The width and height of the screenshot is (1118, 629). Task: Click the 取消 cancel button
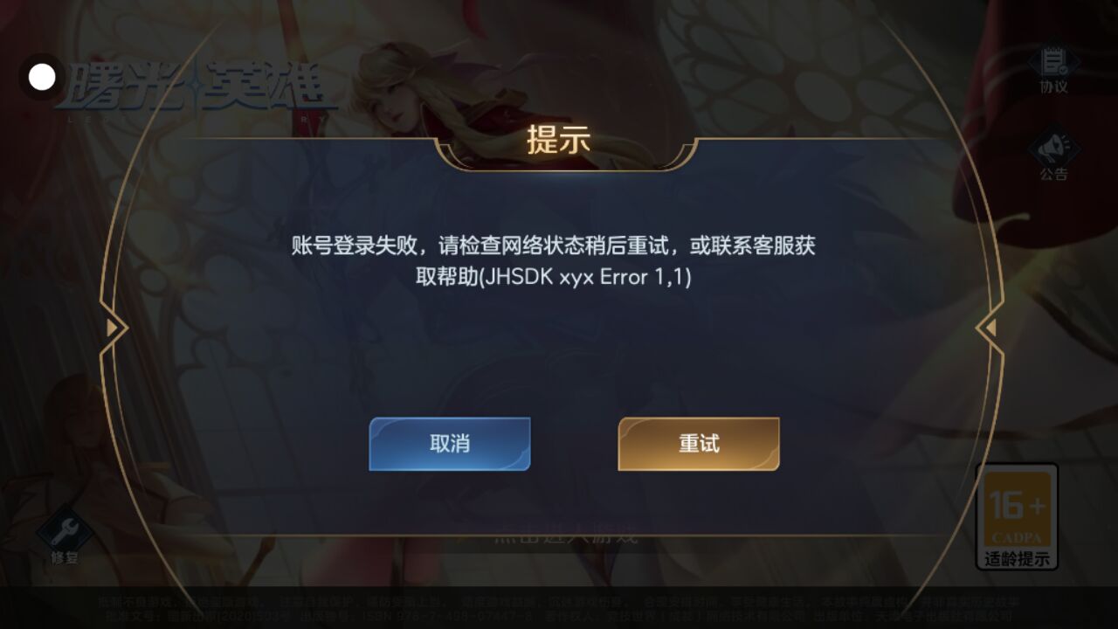point(450,444)
